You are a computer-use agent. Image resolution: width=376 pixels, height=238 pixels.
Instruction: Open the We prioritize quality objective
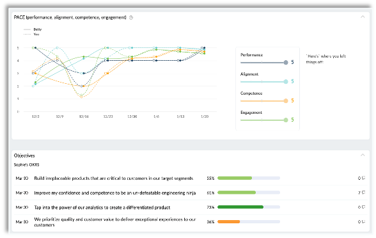pyautogui.click(x=115, y=222)
